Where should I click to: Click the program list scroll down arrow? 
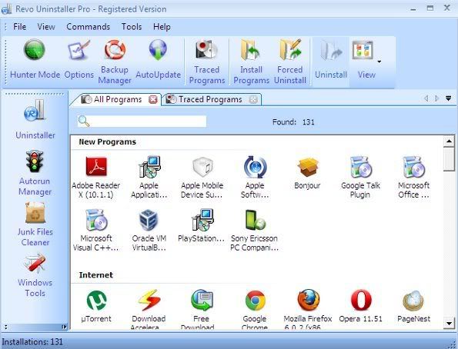(x=449, y=324)
